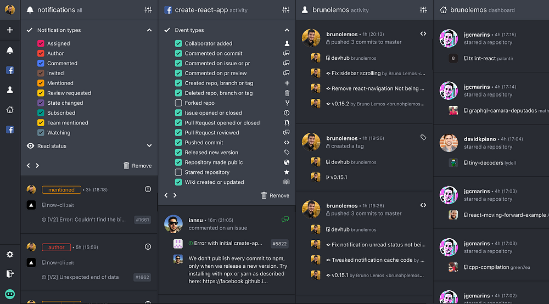Image resolution: width=549 pixels, height=304 pixels.
Task: Expand the Read status section
Action: coord(149,146)
